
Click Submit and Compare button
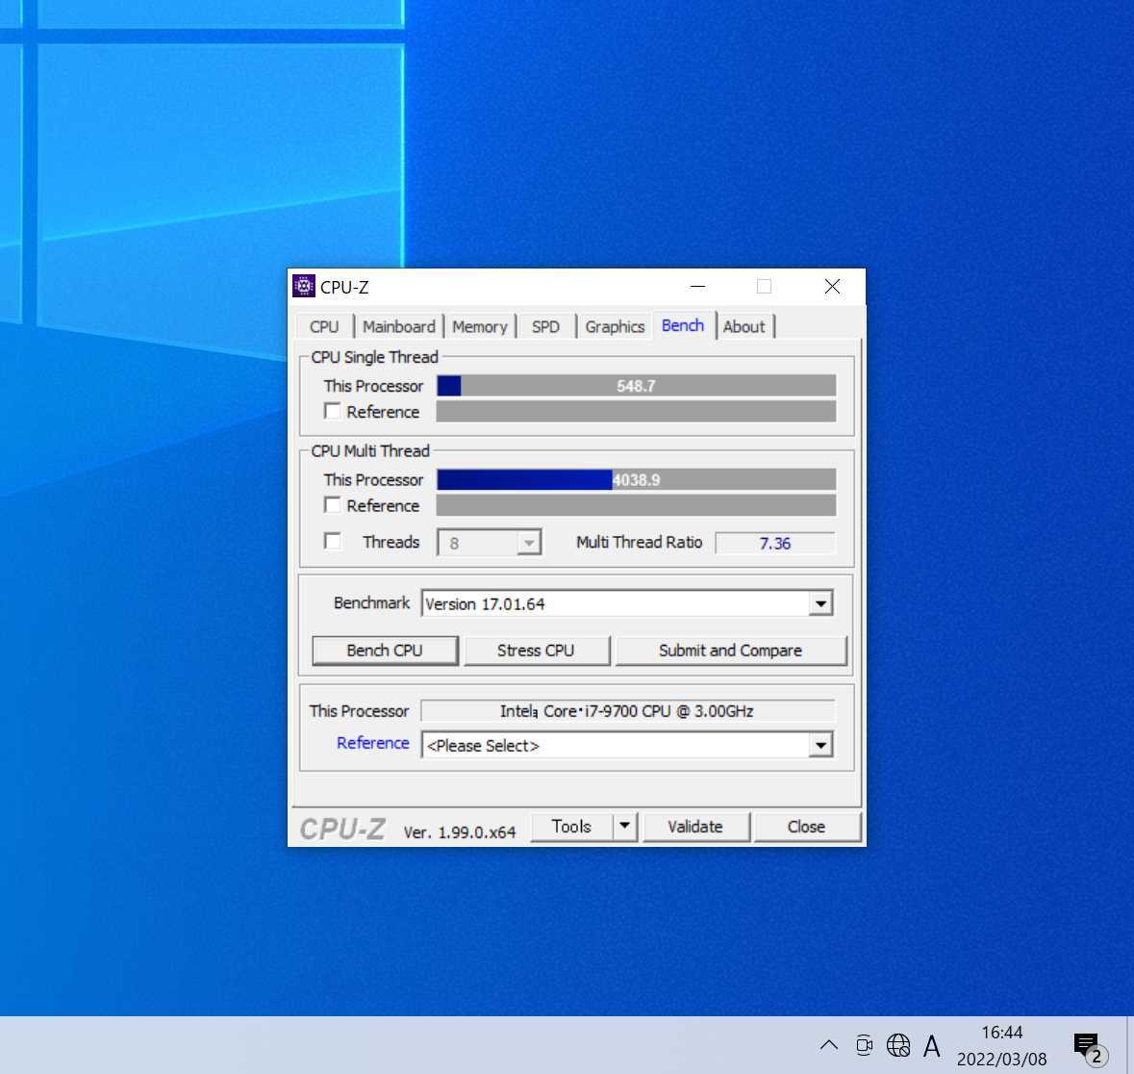(x=730, y=650)
